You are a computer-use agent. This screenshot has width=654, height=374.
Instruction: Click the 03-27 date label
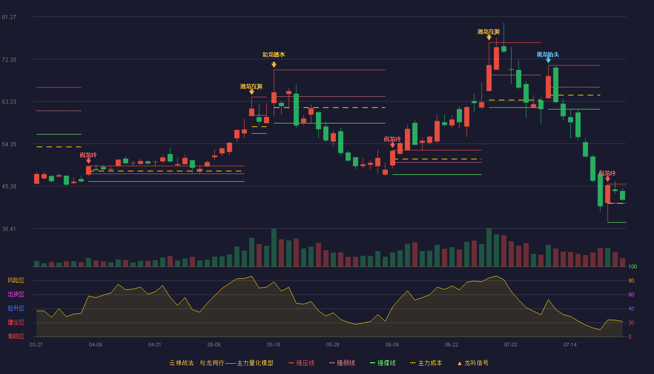36,345
